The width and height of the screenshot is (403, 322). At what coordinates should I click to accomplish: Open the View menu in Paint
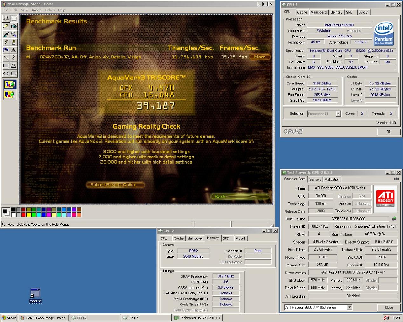coord(24,10)
